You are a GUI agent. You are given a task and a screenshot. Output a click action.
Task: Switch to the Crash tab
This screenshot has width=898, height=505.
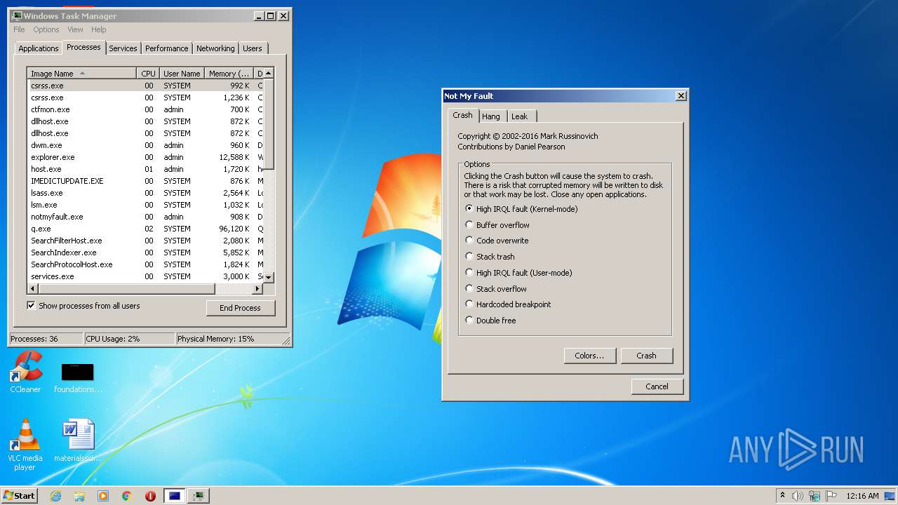[x=462, y=115]
